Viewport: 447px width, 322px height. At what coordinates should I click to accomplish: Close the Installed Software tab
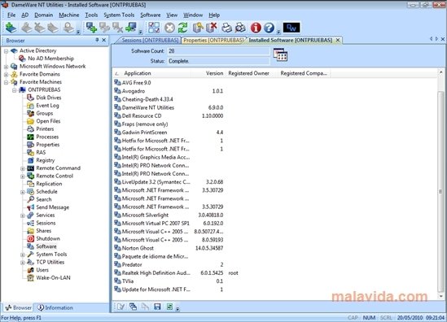coord(338,40)
